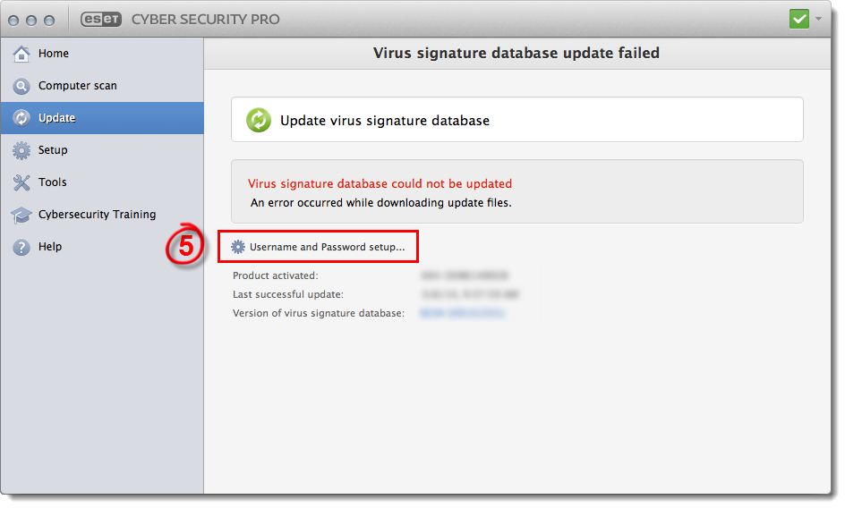Expand the dropdown arrow next to status checkmark
The height and width of the screenshot is (508, 845).
(x=818, y=19)
